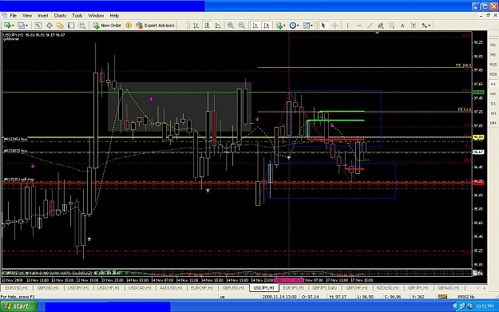Select the M5 timeframe button
Screen dimensions: 499x312
click(x=493, y=55)
